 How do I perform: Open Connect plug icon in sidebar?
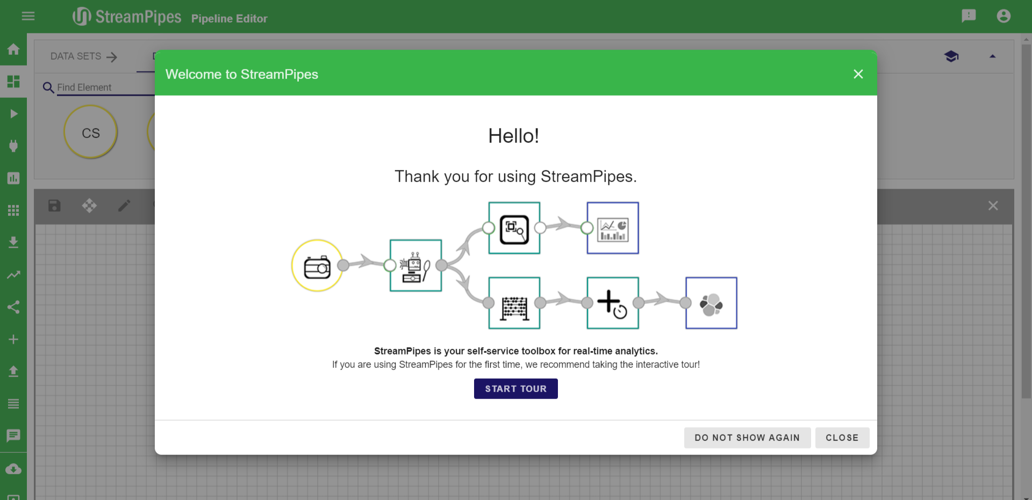13,146
